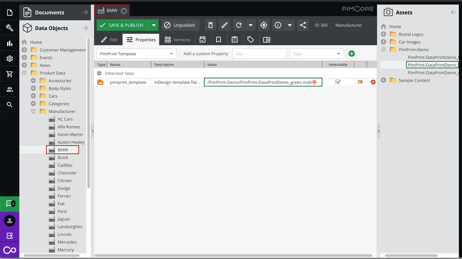Click the Unpublish button

[180, 25]
